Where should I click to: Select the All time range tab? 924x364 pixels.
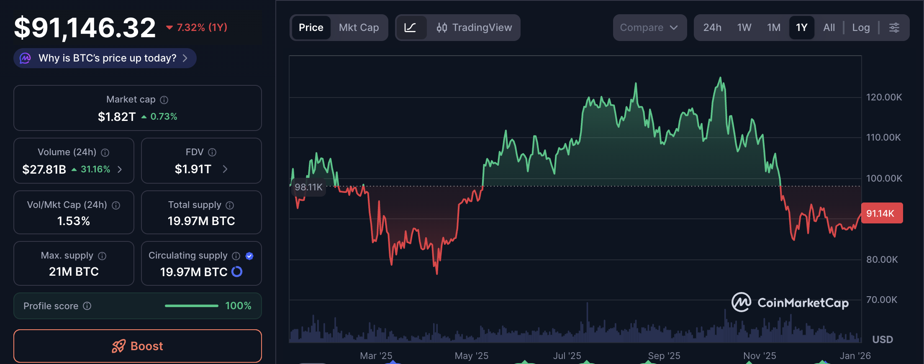829,28
